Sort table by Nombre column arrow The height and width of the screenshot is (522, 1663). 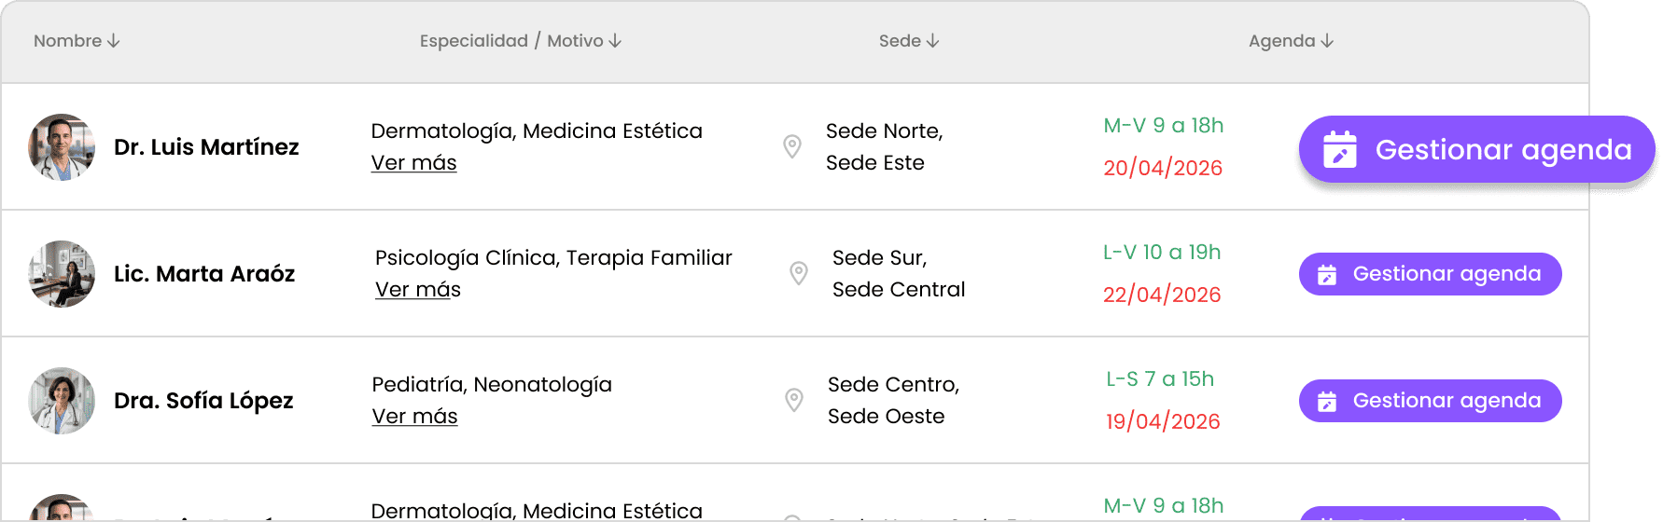click(114, 41)
